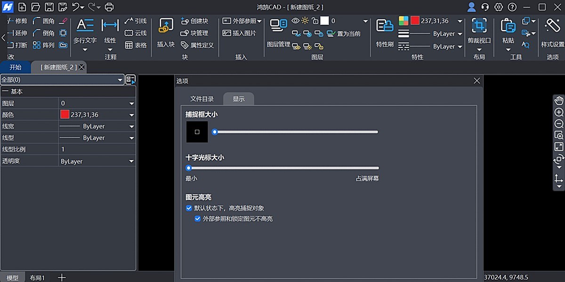This screenshot has height=282, width=565.
Task: Toggle 外部参照和锁定图元不高亮 option
Action: (x=197, y=219)
